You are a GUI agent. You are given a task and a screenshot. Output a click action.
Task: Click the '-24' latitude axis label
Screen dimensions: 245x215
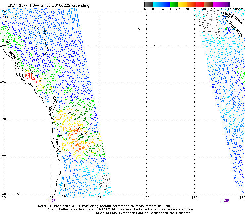[3, 82]
